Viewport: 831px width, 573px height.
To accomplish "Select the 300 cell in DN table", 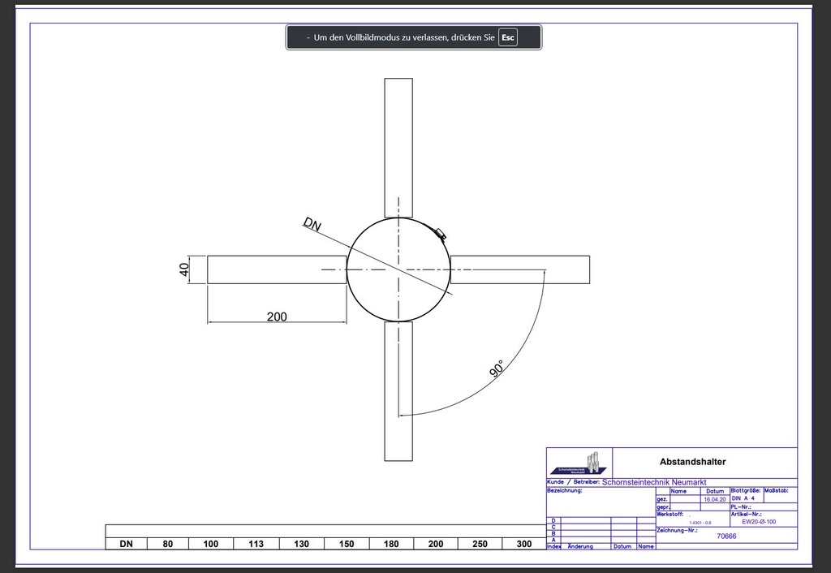I will click(x=524, y=544).
